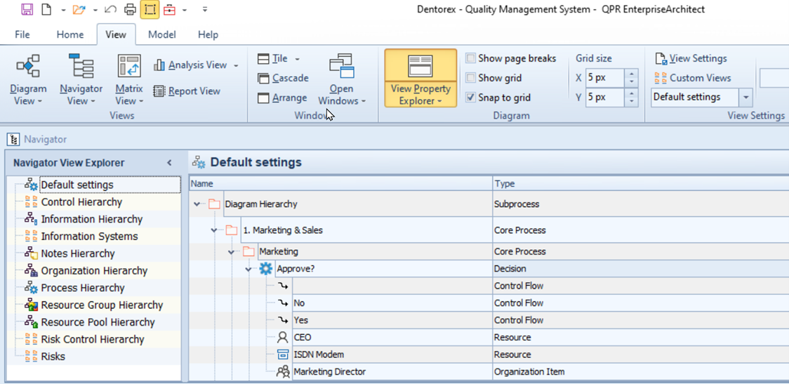Viewport: 789px width, 384px height.
Task: Toggle the View Property Explorer button
Action: 420,78
